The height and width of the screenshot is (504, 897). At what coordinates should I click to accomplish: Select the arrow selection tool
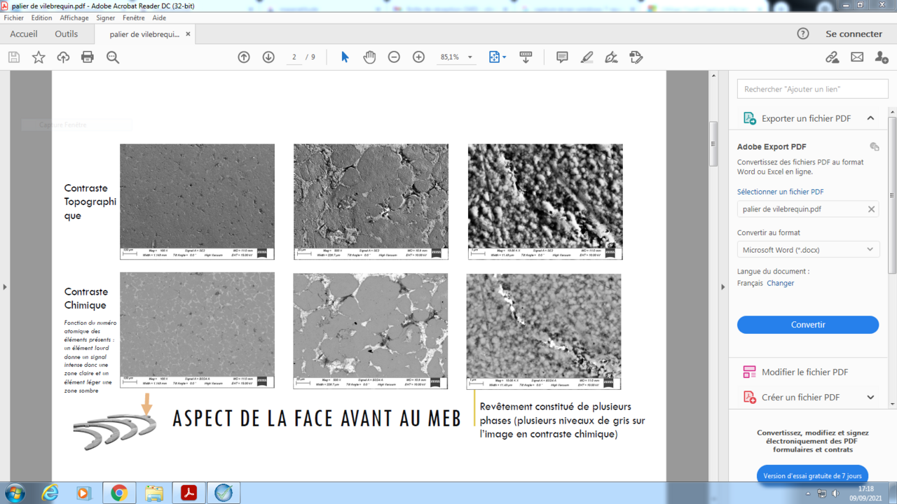[345, 57]
